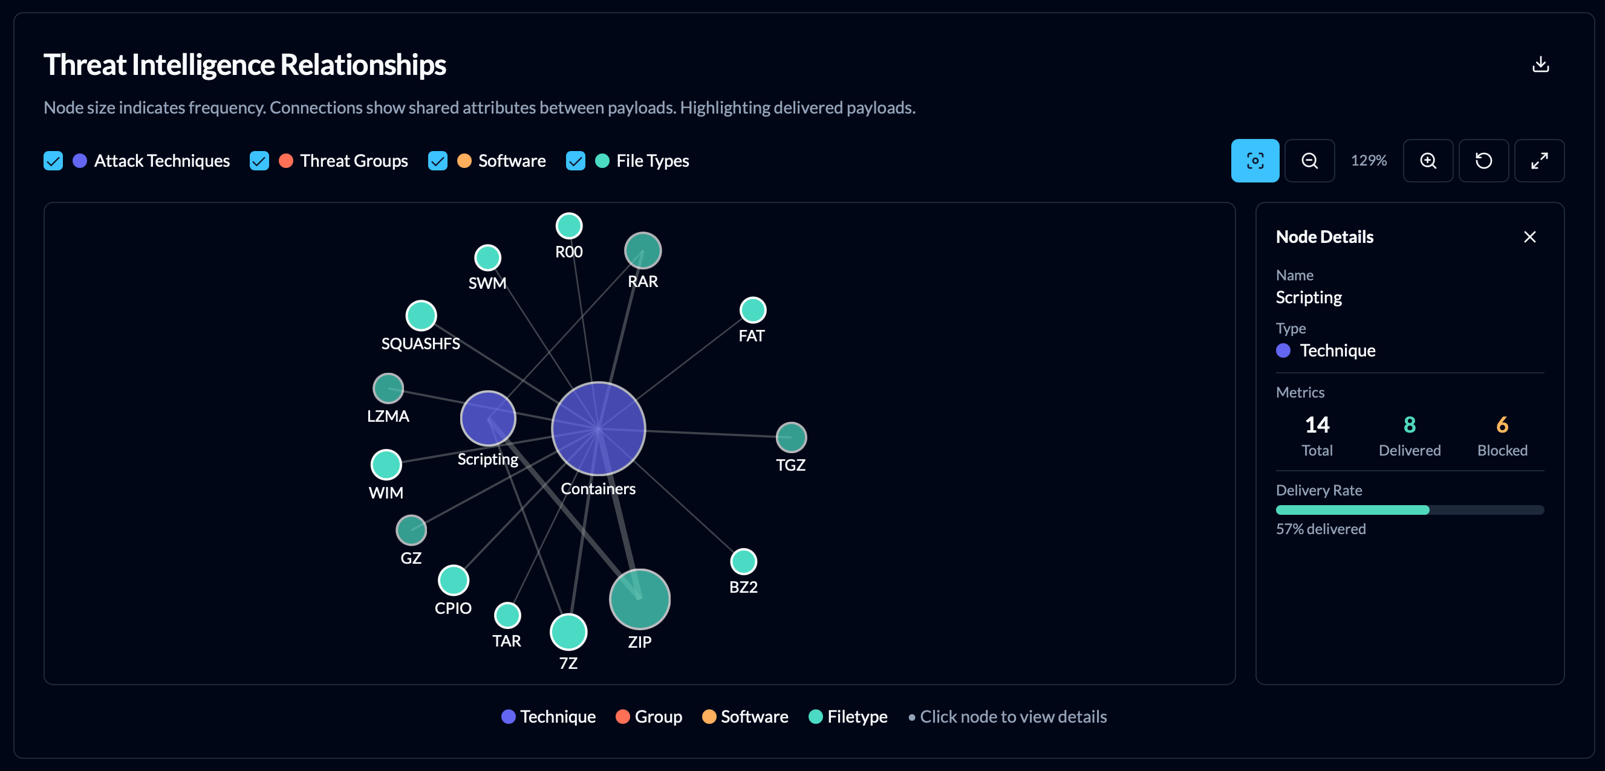1605x771 pixels.
Task: Reset the graph view
Action: (1483, 161)
